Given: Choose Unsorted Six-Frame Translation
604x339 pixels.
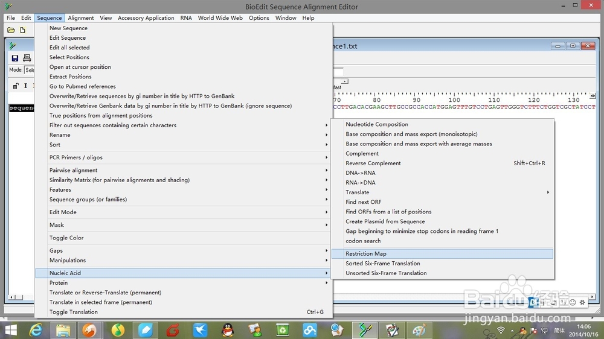Looking at the screenshot, I should click(x=443, y=273).
